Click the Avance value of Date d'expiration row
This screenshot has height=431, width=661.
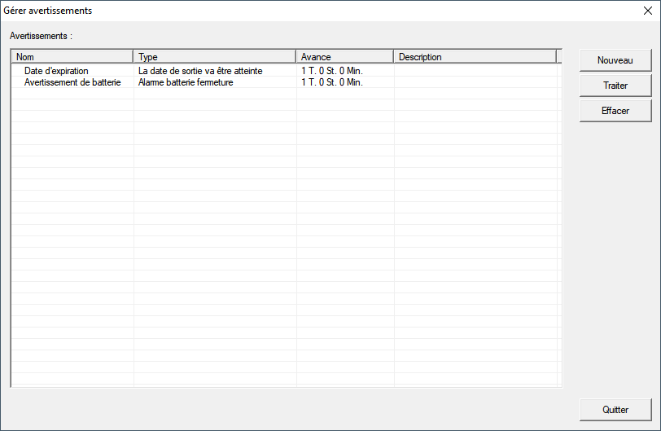pos(331,71)
